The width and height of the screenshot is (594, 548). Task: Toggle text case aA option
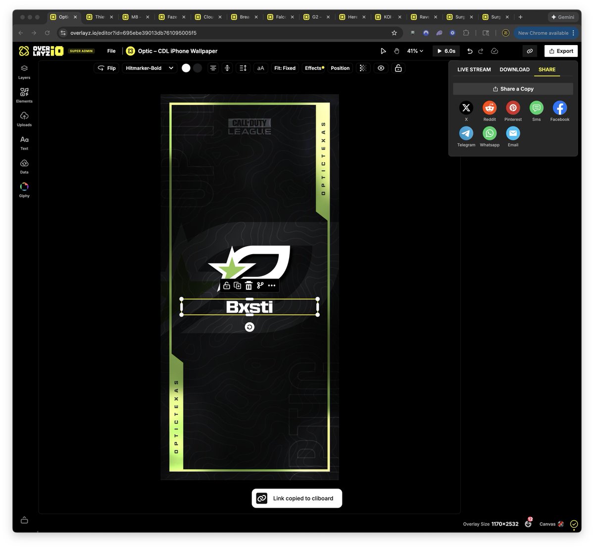click(260, 68)
